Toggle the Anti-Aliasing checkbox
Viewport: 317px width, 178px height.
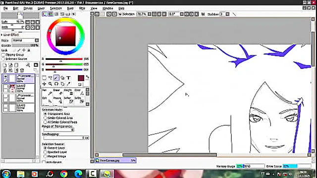click(x=44, y=162)
